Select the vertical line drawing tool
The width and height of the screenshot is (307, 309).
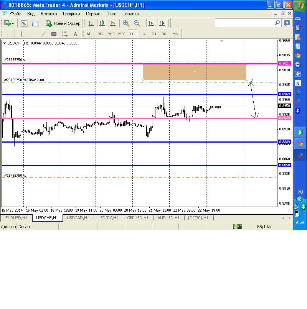(22, 34)
